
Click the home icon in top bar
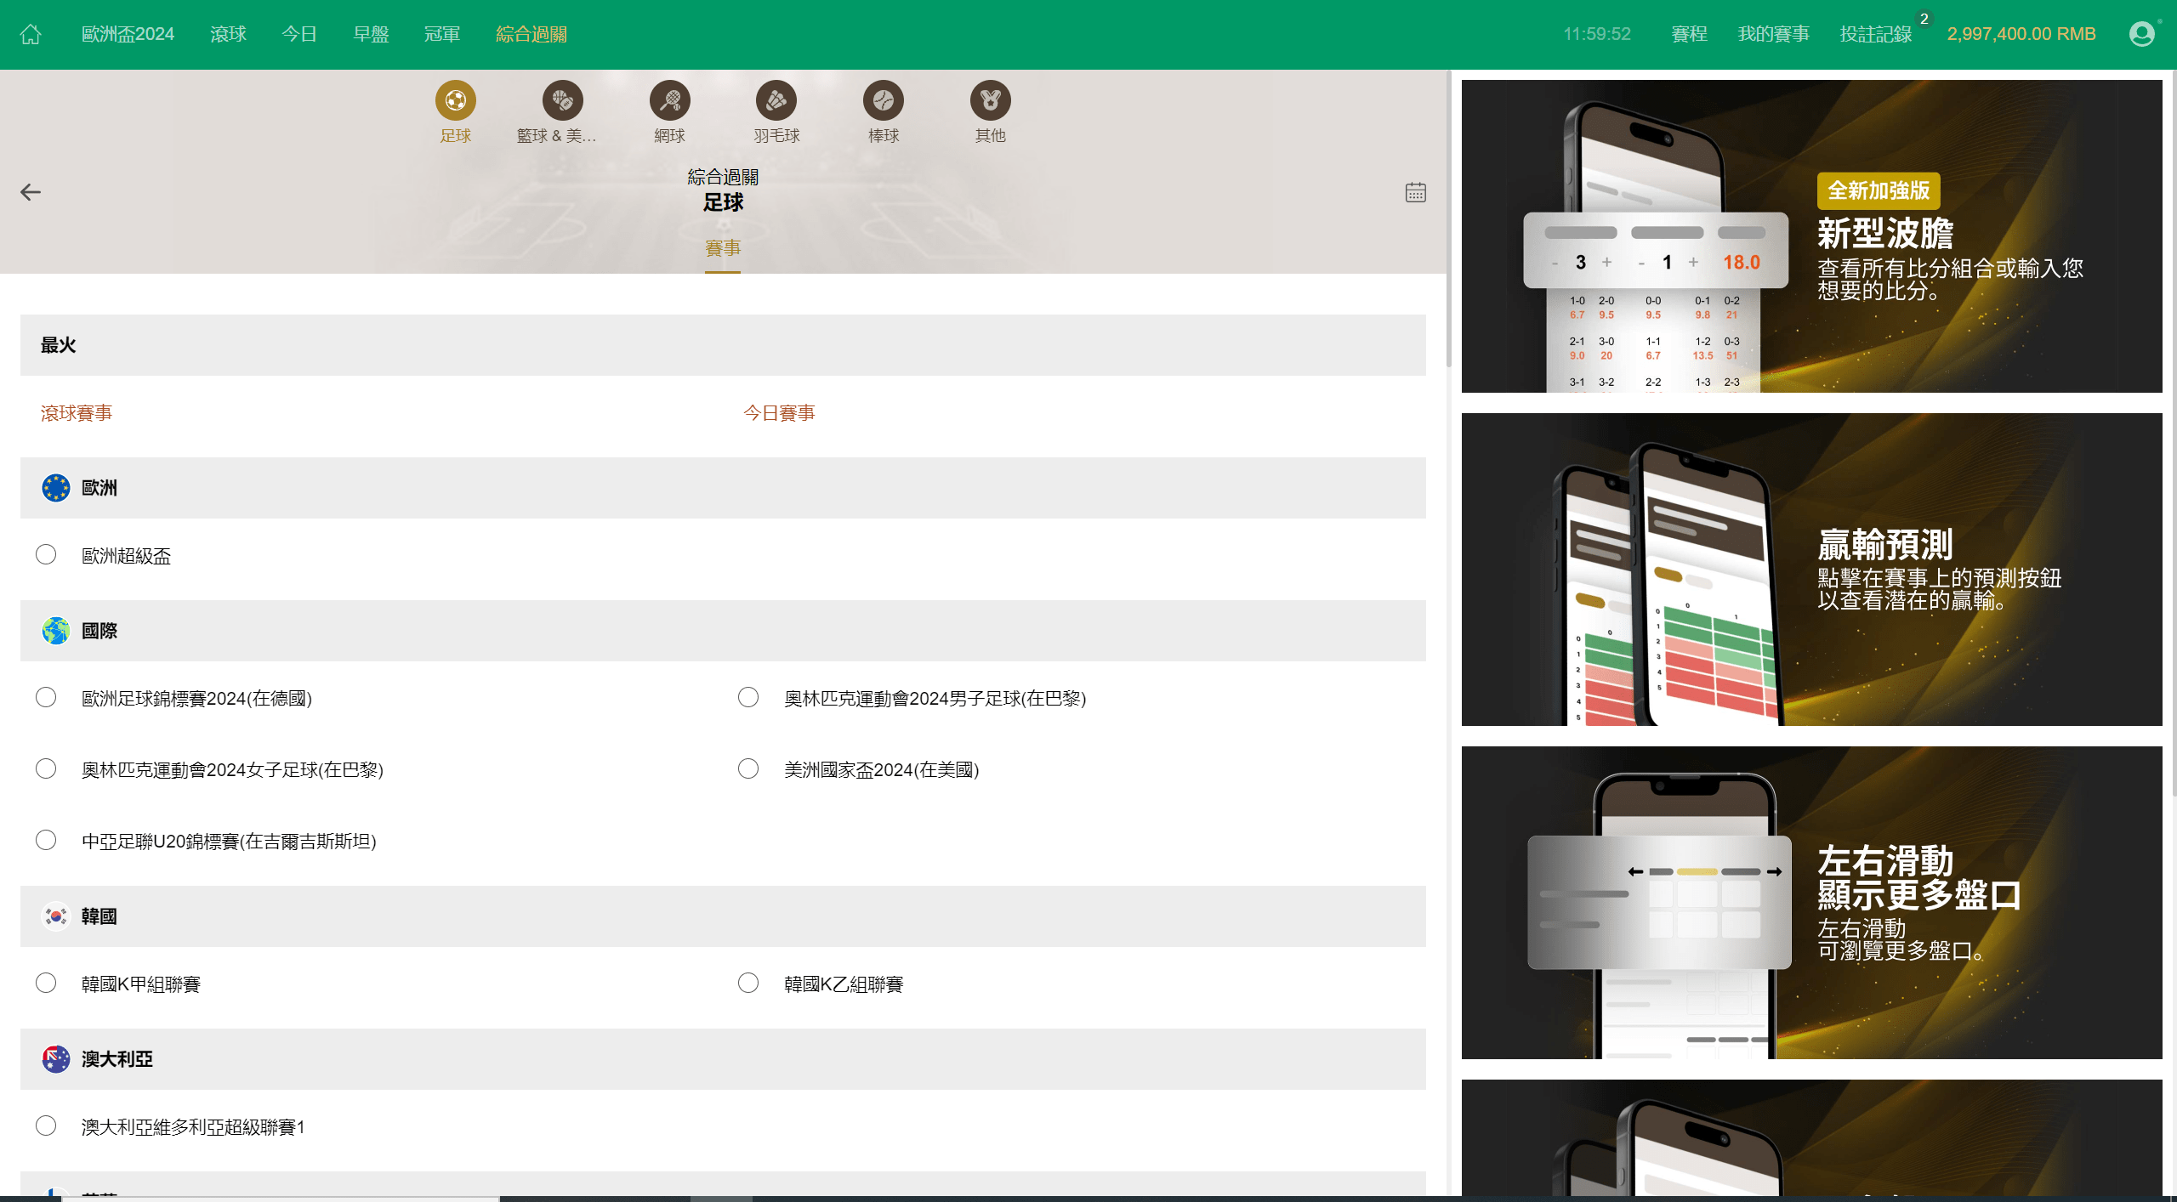point(31,34)
